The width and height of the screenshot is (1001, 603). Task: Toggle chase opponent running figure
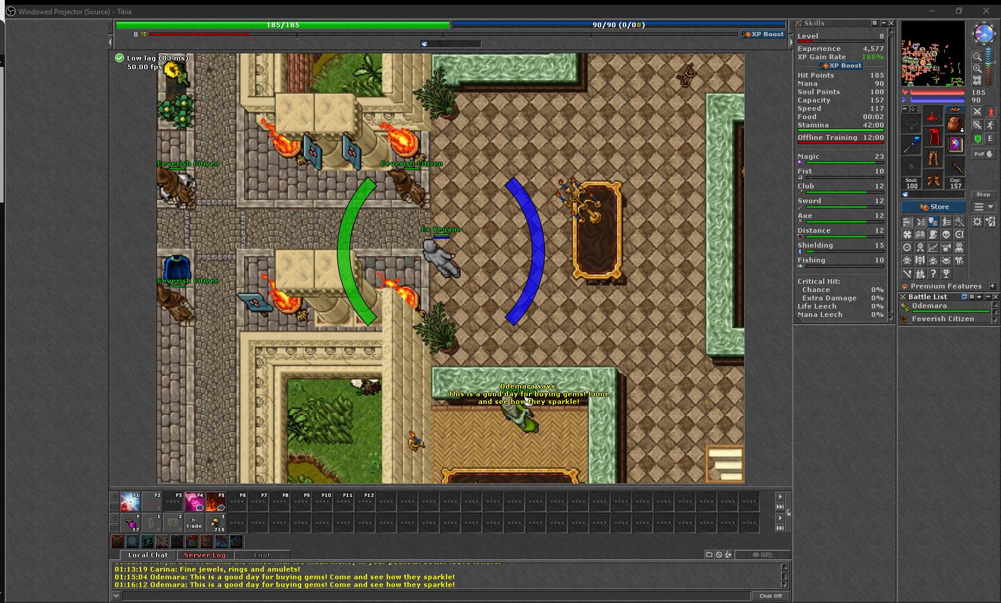(990, 125)
